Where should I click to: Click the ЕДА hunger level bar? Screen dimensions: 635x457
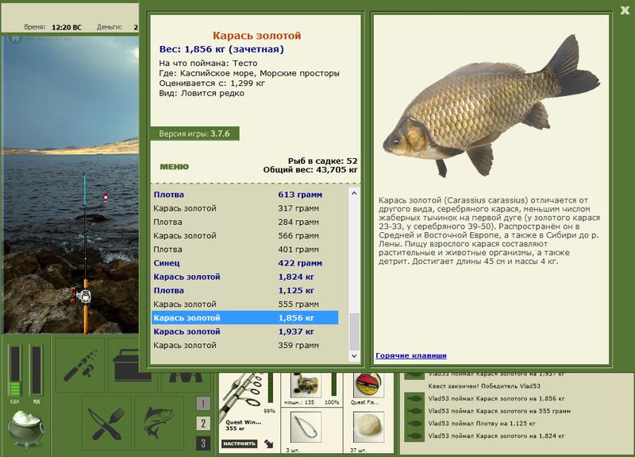(15, 370)
